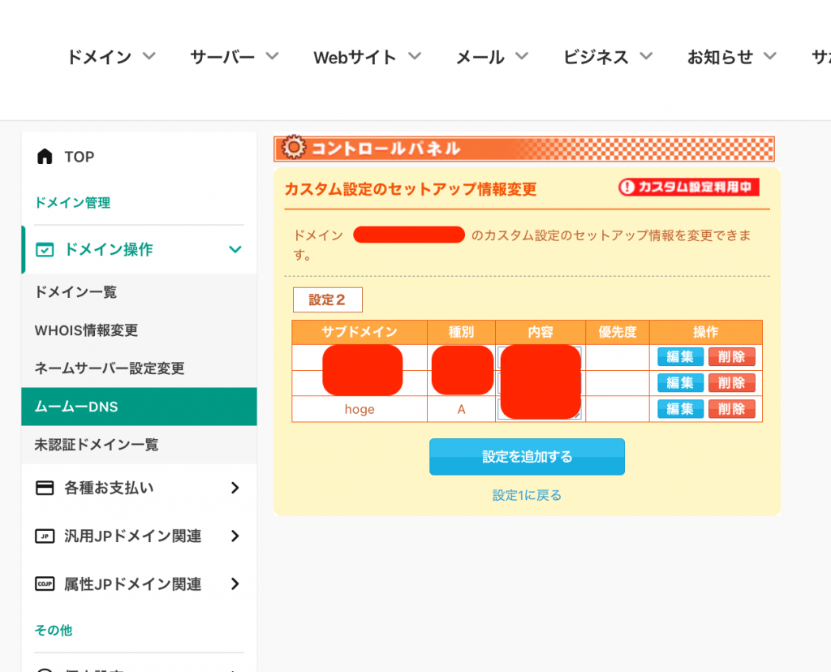
Task: Click the ドメイン操作 checkbox-window icon
Action: tap(45, 250)
